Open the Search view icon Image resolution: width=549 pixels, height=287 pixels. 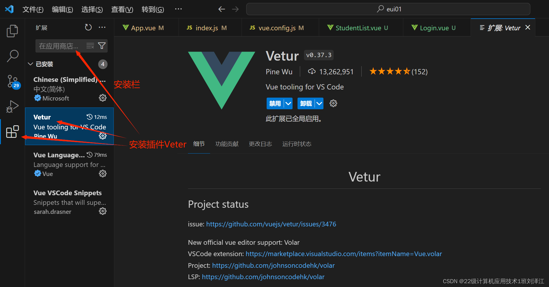click(12, 55)
